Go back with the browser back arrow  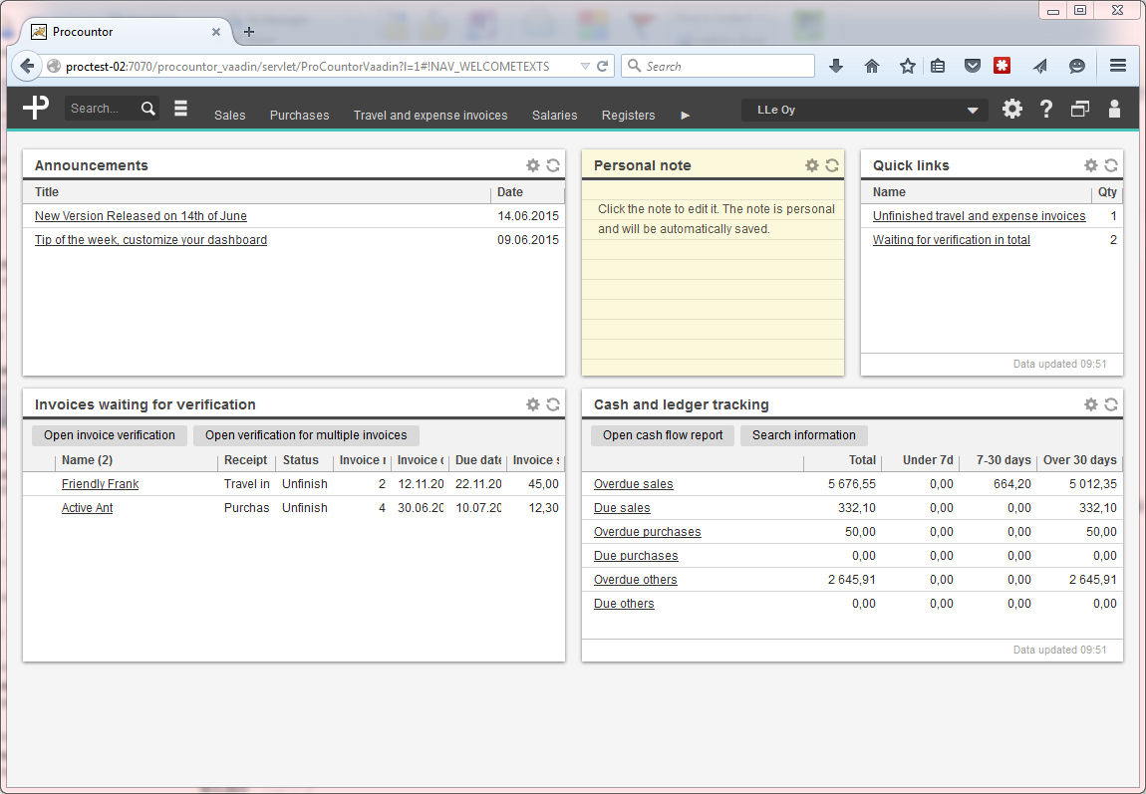27,66
